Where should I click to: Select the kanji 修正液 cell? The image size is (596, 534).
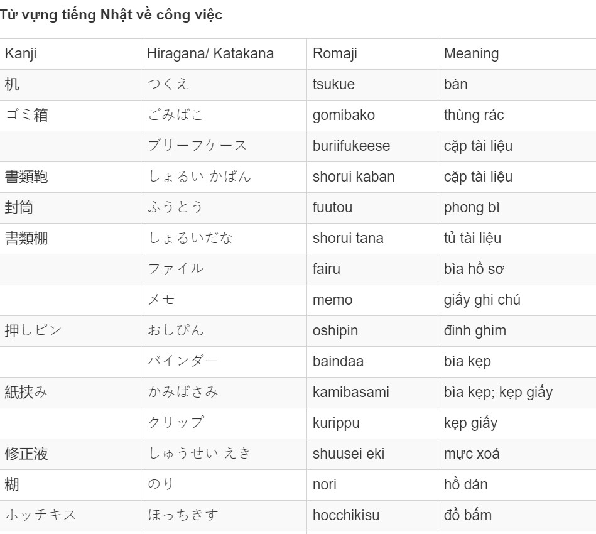[70, 454]
